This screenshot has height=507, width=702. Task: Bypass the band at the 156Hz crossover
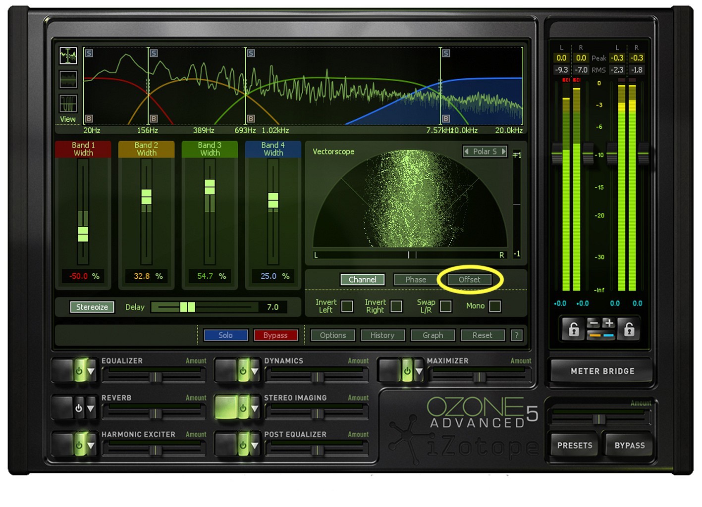click(x=154, y=119)
